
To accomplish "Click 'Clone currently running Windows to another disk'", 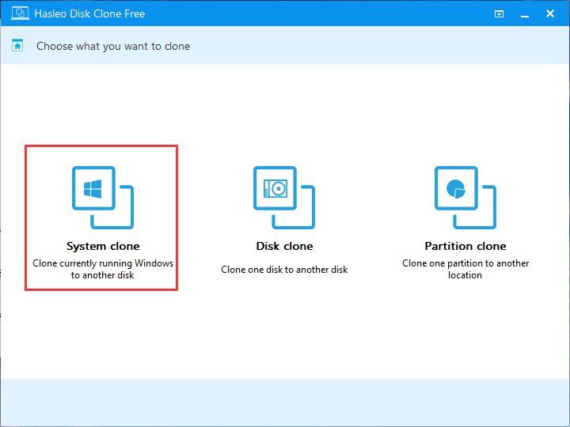I will click(x=103, y=269).
